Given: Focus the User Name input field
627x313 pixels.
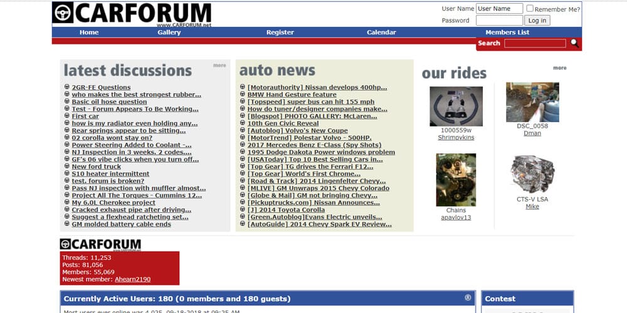Looking at the screenshot, I should point(500,8).
